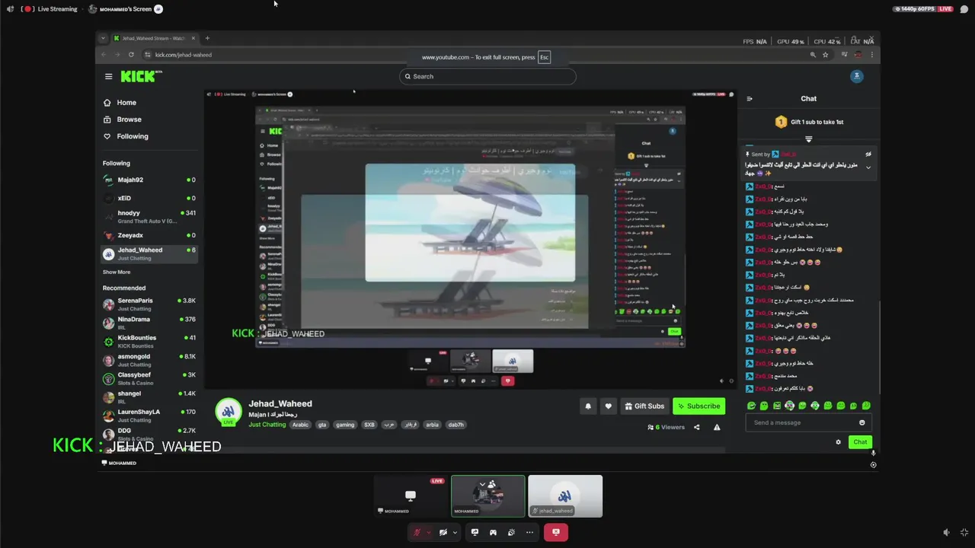Screen dimensions: 975x548
Task: Select jehad_waheed participant tile
Action: (565, 496)
